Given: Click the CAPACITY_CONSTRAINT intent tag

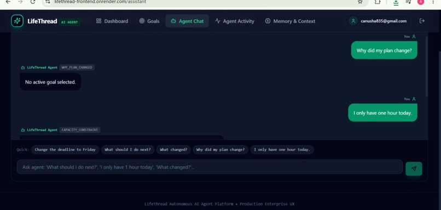Looking at the screenshot, I should pos(79,130).
